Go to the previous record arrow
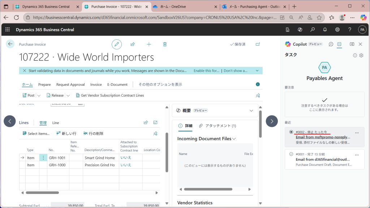This screenshot has height=208, width=370. tap(10, 121)
